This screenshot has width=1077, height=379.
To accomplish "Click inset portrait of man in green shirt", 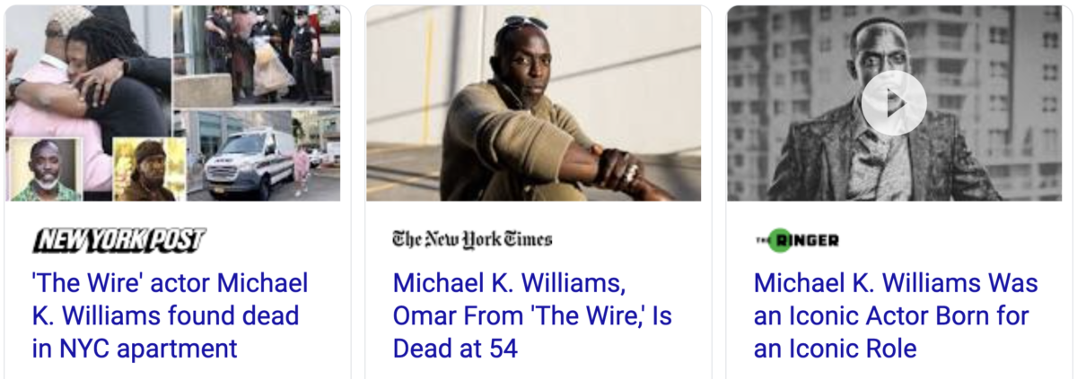I will point(46,169).
